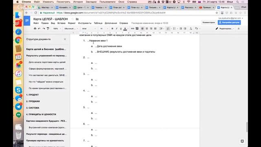Screen dimensions: 261x147
Task: Open the Инструменты menu
Action: click(x=85, y=23)
